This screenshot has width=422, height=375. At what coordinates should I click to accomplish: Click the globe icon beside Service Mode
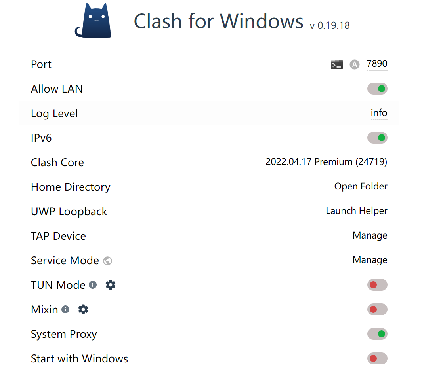pos(107,261)
